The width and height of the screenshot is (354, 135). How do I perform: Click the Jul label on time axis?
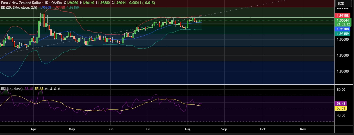pos(148,129)
